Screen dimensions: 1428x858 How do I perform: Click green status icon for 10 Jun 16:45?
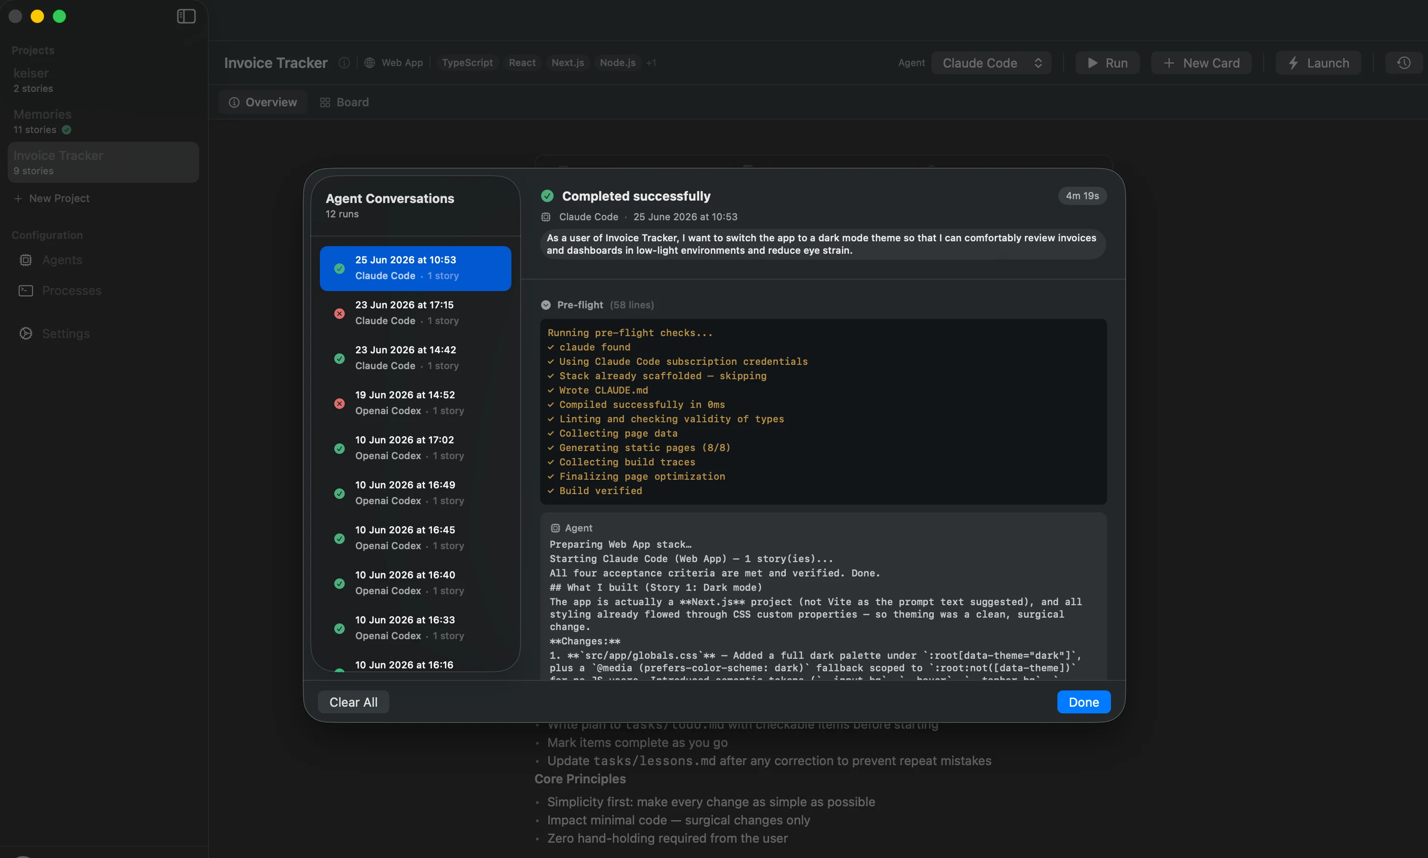click(340, 539)
